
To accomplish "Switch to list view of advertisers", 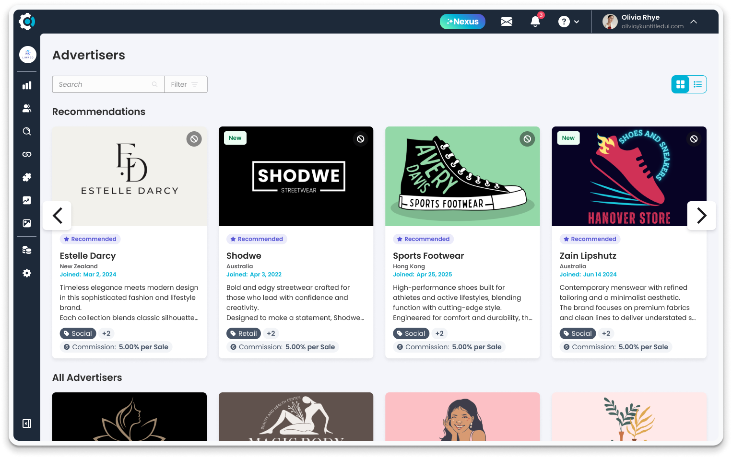I will [697, 84].
